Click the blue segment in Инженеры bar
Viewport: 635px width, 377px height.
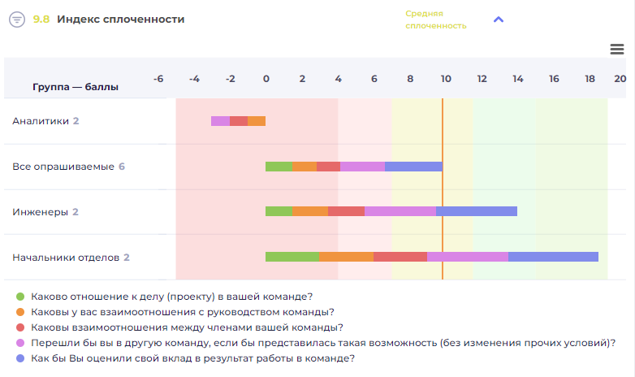tap(477, 212)
